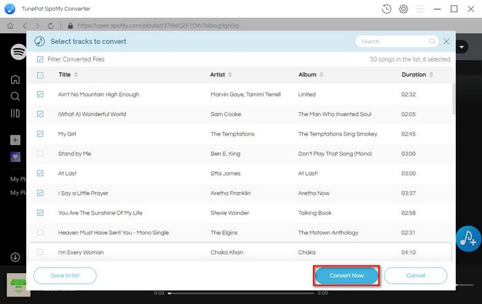Click the Spotify logo in sidebar

click(18, 52)
